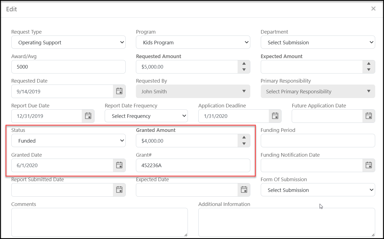
Task: Open the Program dropdown showing Kids Program
Action: pyautogui.click(x=193, y=42)
